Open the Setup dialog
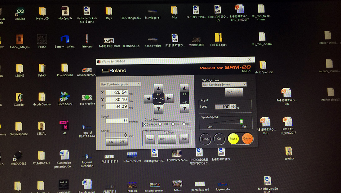Viewport: 341px width, 193px height. click(205, 139)
